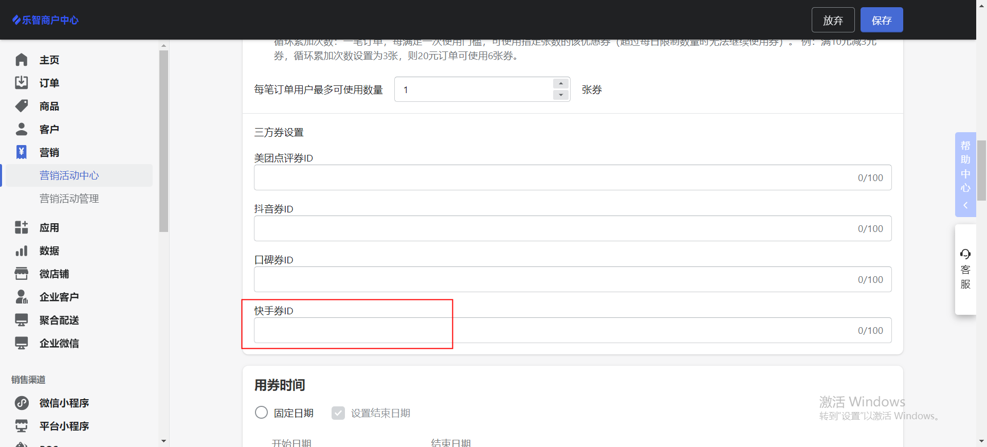This screenshot has width=987, height=447.
Task: Select the 固定日期 radio button
Action: (x=261, y=413)
